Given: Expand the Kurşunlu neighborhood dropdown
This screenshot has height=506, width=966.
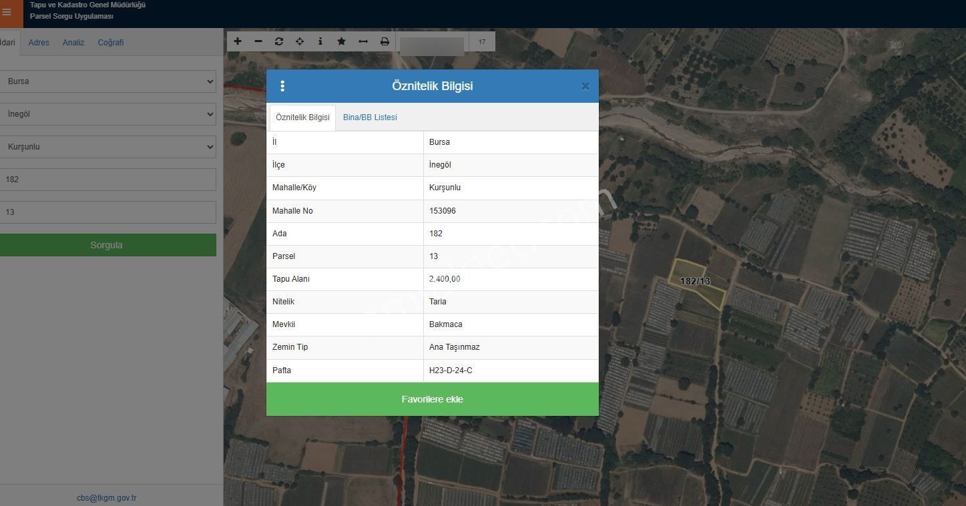Looking at the screenshot, I should click(x=108, y=147).
